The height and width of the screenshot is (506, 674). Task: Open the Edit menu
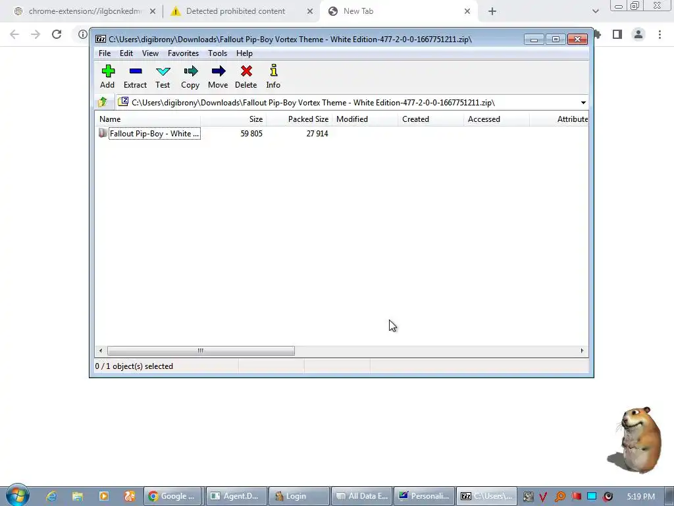[x=126, y=53]
